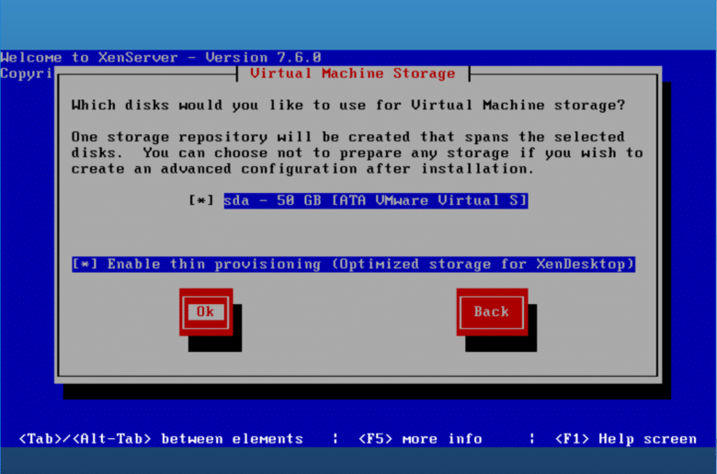The image size is (717, 474).
Task: Click the '<F5> more info' hint
Action: point(420,439)
